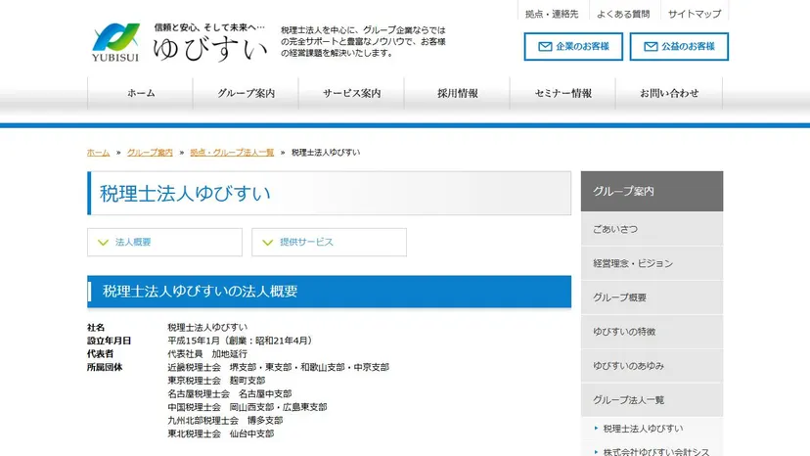Open セミナー情報 in main navigation
Viewport: 810px width, 456px height.
tap(562, 93)
